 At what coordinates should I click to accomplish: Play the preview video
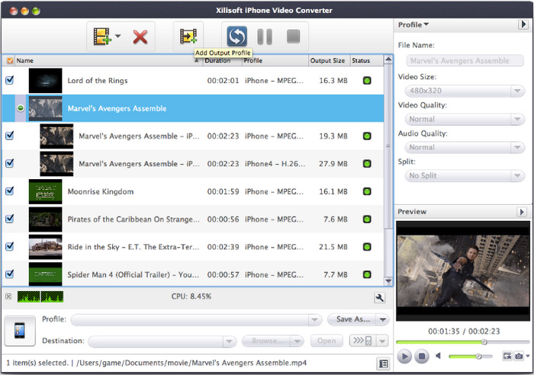pyautogui.click(x=404, y=356)
